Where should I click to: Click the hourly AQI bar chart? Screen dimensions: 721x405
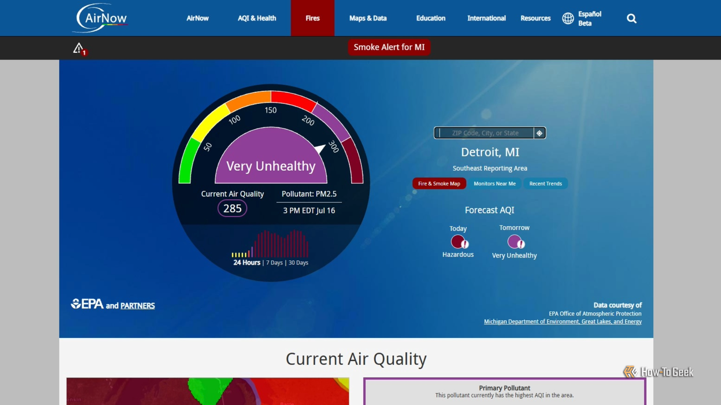pyautogui.click(x=270, y=244)
